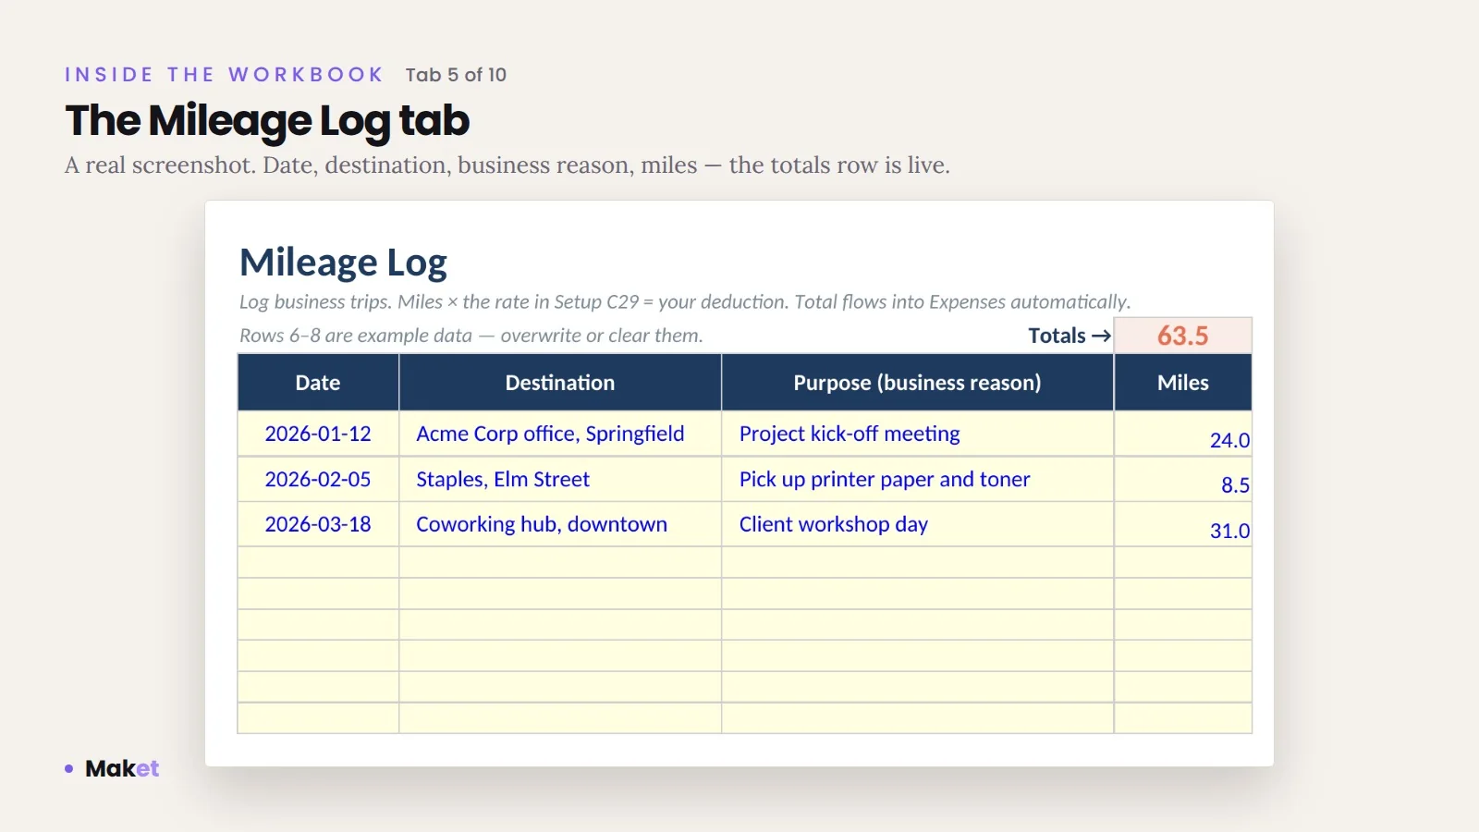This screenshot has height=832, width=1479.
Task: Click the Maket logo
Action: 112,768
